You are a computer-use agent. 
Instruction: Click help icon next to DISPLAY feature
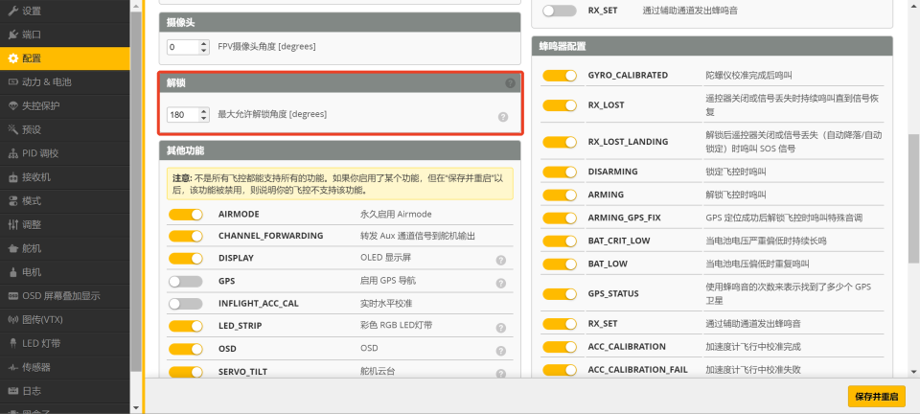click(500, 260)
